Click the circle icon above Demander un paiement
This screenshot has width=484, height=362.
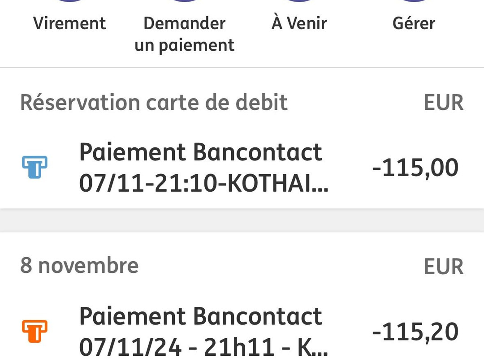pos(185,1)
